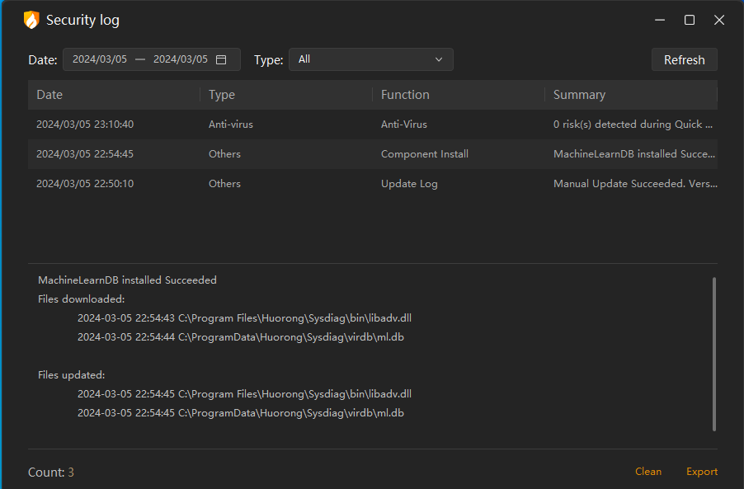Maximize the Security log window
The height and width of the screenshot is (489, 744).
(690, 21)
